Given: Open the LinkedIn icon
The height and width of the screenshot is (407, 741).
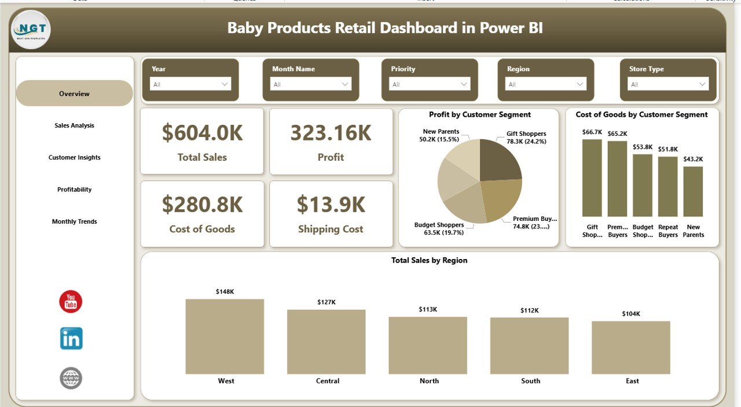Looking at the screenshot, I should click(70, 339).
